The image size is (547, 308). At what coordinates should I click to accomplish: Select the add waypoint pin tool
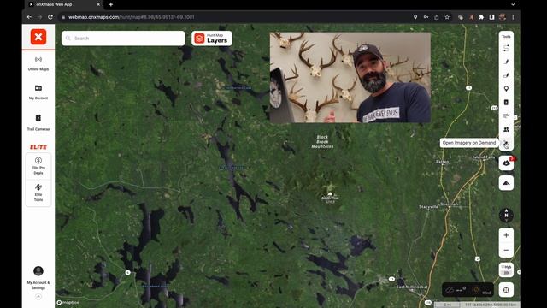pyautogui.click(x=506, y=89)
